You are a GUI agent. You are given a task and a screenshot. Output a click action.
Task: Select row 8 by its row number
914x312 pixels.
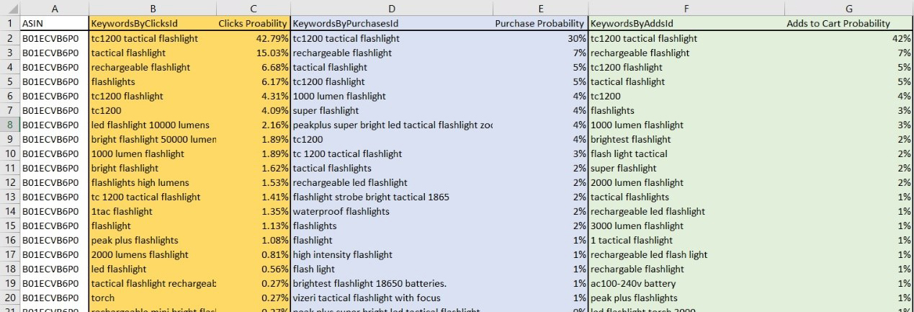[10, 125]
